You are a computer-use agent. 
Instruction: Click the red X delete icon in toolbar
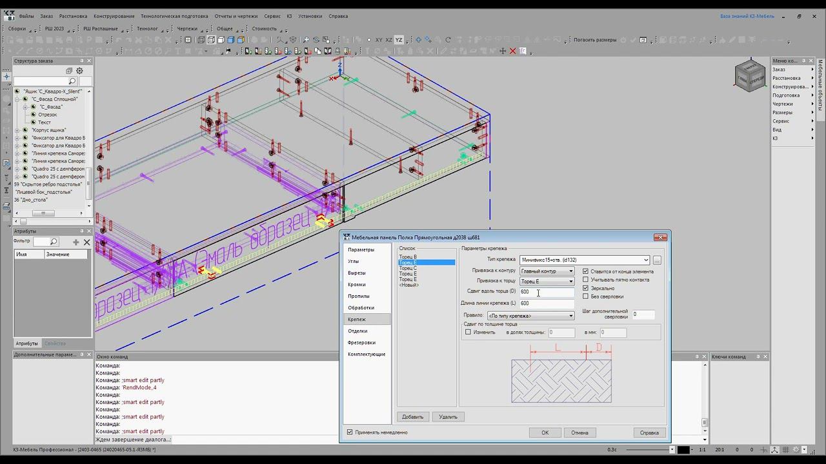[x=513, y=51]
